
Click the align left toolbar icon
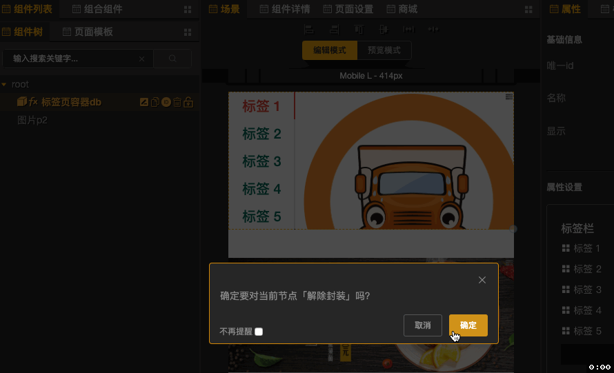(x=309, y=29)
